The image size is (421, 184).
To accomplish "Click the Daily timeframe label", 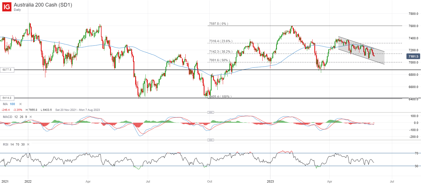I will 17,10.
